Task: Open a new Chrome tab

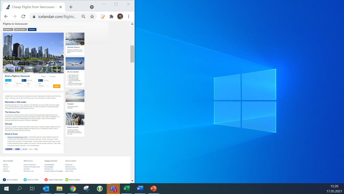Action: pyautogui.click(x=71, y=7)
